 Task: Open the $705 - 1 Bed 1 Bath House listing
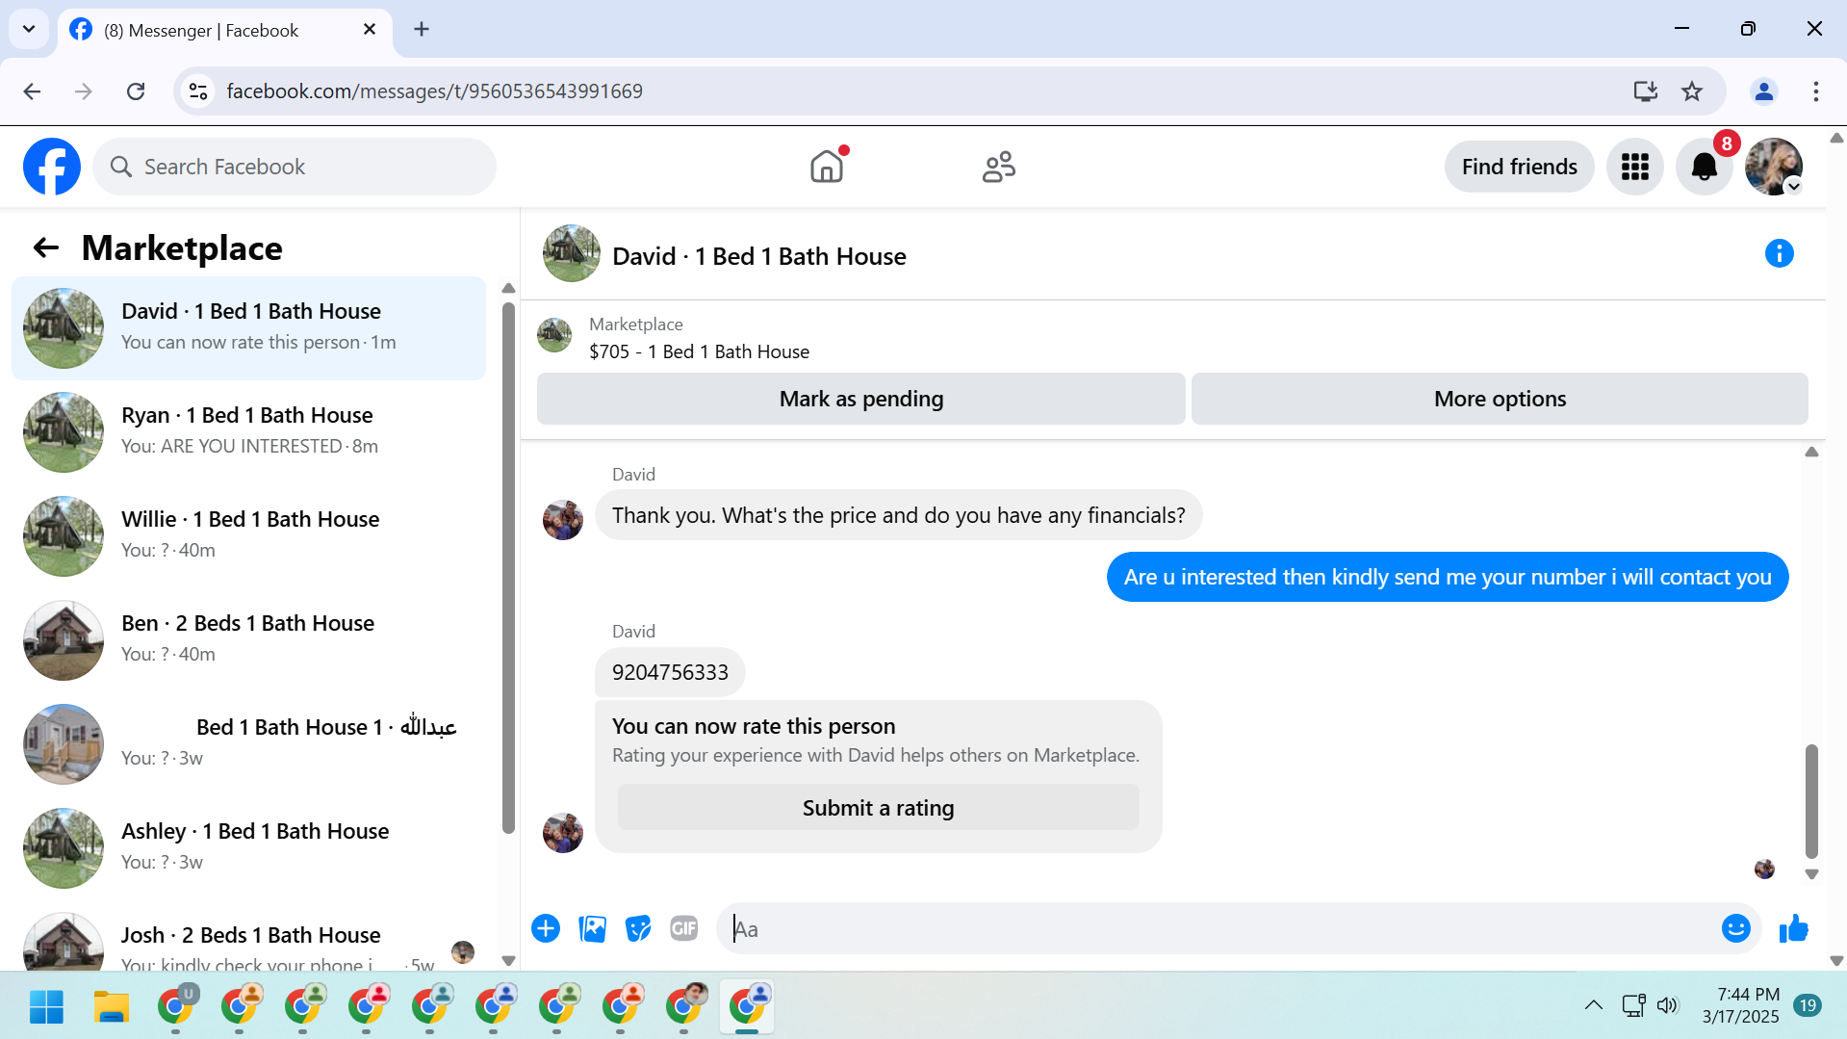click(x=700, y=352)
